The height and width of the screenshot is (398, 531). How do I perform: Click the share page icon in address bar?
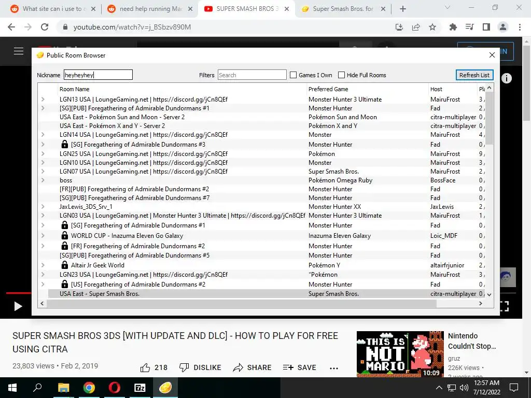point(415,27)
